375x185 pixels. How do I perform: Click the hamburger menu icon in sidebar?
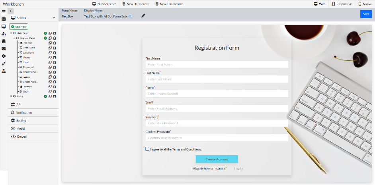(4, 12)
